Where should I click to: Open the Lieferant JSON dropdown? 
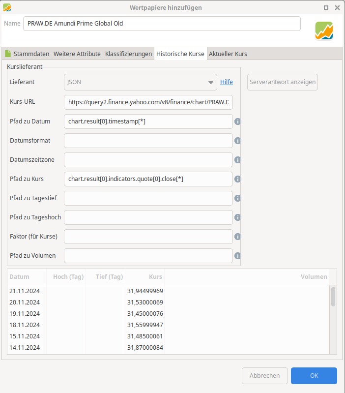140,82
